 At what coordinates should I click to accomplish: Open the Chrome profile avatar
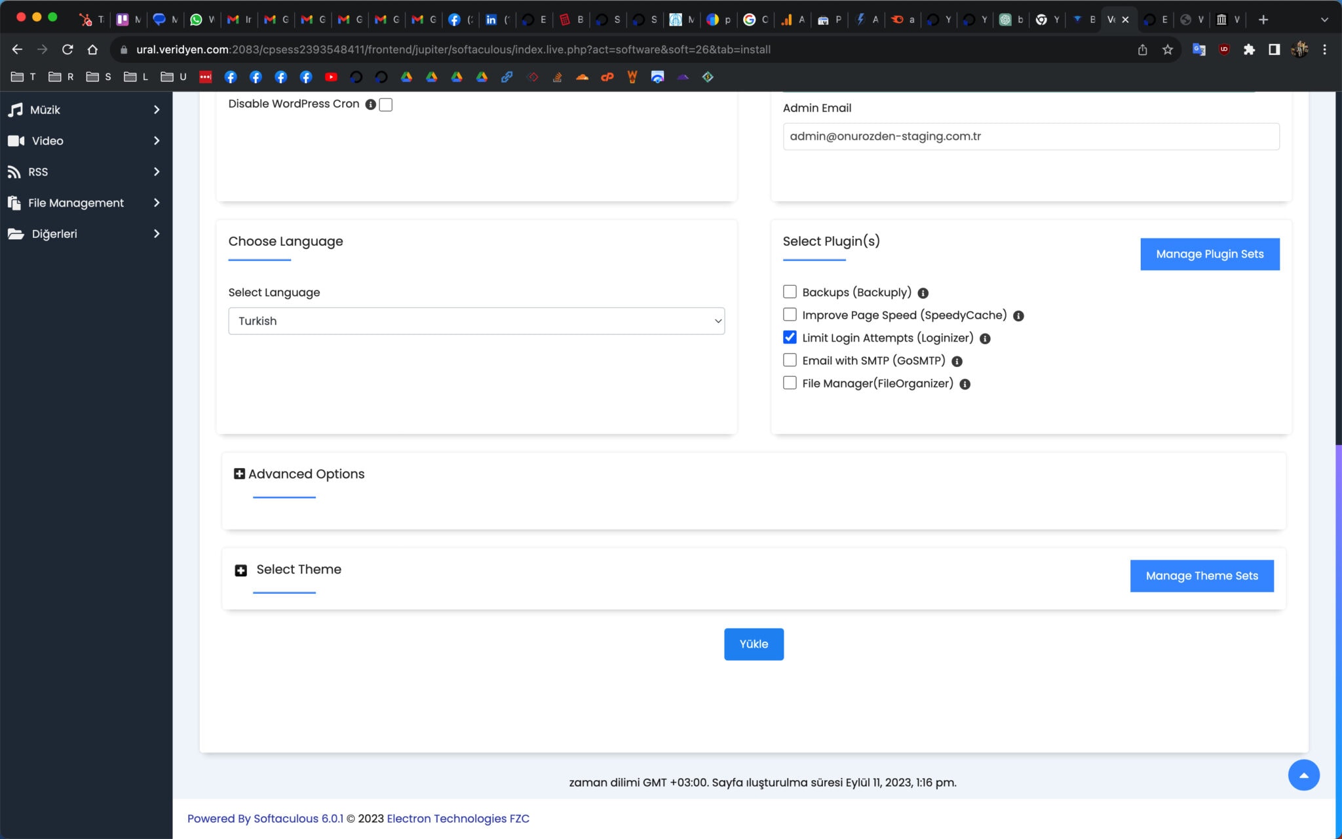1299,50
